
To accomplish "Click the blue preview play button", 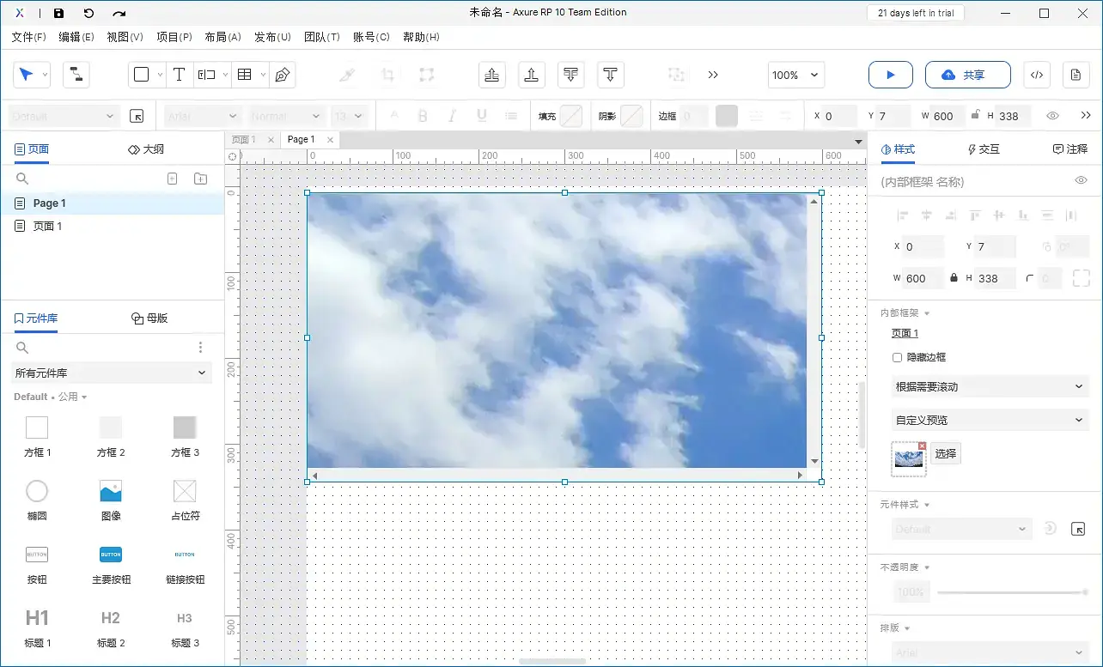I will click(x=890, y=75).
